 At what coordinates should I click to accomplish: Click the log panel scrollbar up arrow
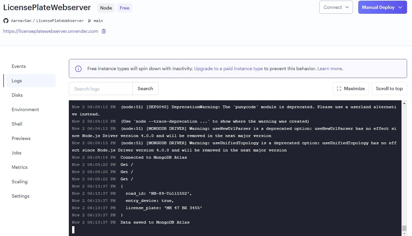click(404, 103)
